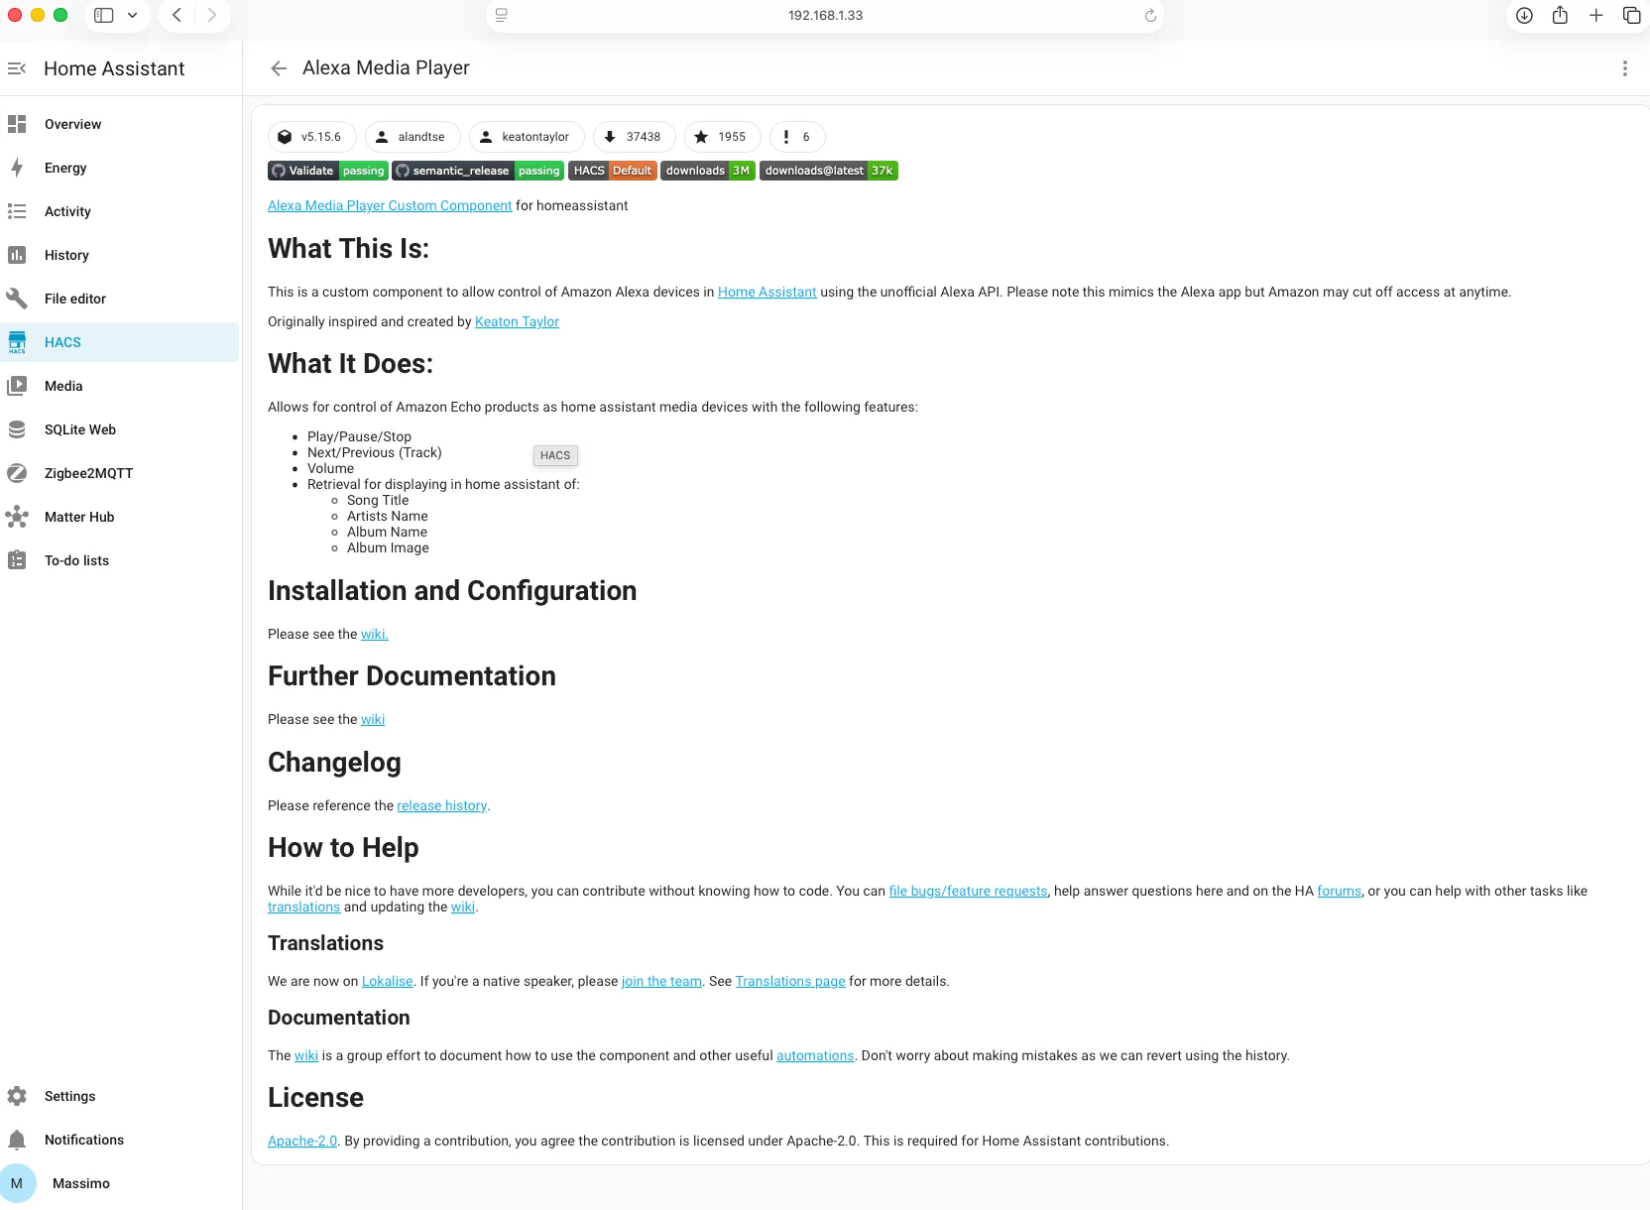Select Energy in the sidebar
Image resolution: width=1650 pixels, height=1210 pixels.
point(119,168)
